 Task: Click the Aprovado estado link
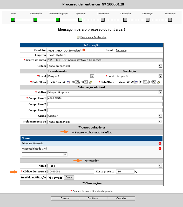click(x=121, y=50)
